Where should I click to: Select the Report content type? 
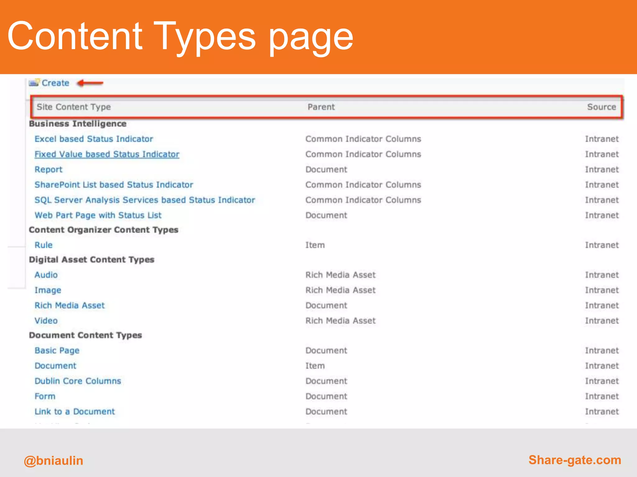[x=48, y=169]
